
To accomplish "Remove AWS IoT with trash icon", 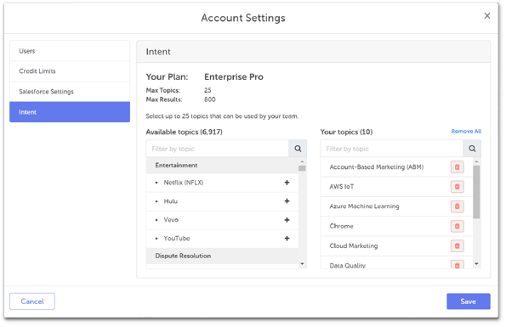I will (457, 187).
